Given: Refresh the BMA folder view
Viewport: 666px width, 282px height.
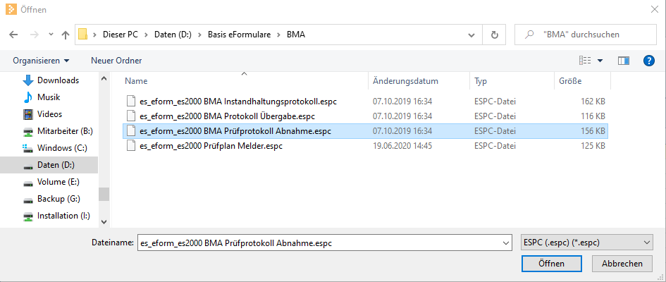Looking at the screenshot, I should pyautogui.click(x=495, y=35).
